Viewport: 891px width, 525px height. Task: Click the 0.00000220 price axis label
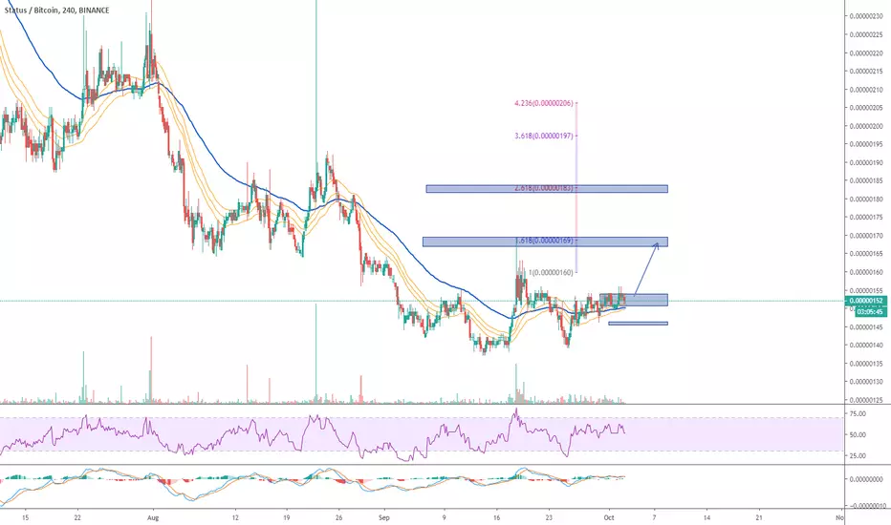pyautogui.click(x=866, y=53)
